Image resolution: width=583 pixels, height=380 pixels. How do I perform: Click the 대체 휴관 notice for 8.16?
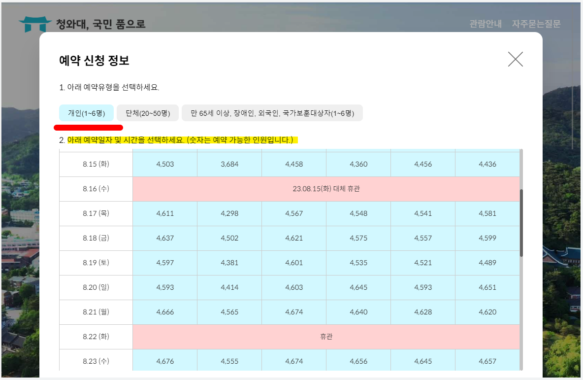tap(326, 188)
